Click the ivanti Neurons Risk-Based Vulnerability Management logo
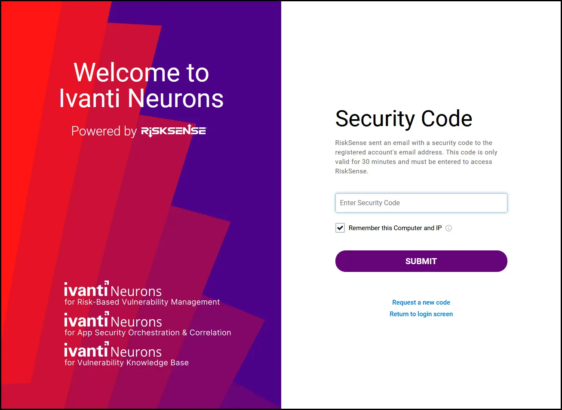This screenshot has height=410, width=562. click(x=142, y=294)
